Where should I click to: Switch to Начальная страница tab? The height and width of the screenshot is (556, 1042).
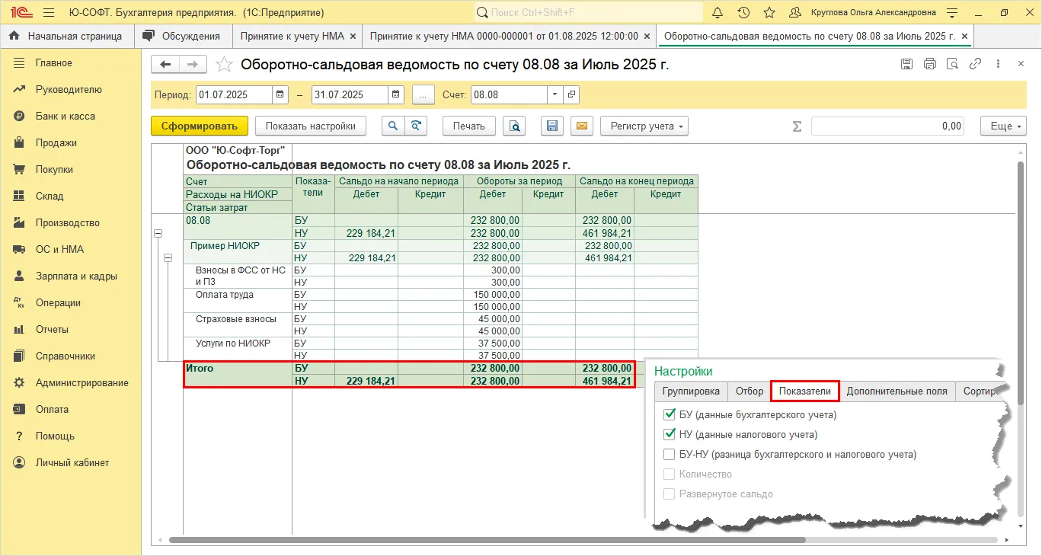point(68,36)
